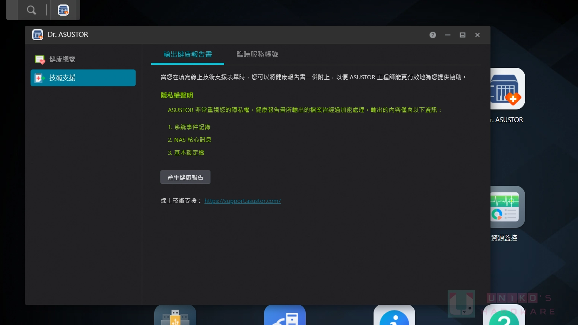The image size is (578, 325).
Task: Open the blue info desktop icon
Action: point(394,315)
